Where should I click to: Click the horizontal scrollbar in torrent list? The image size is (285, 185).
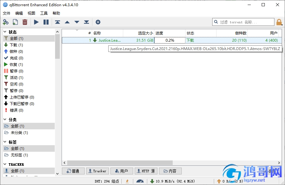[x=120, y=163]
